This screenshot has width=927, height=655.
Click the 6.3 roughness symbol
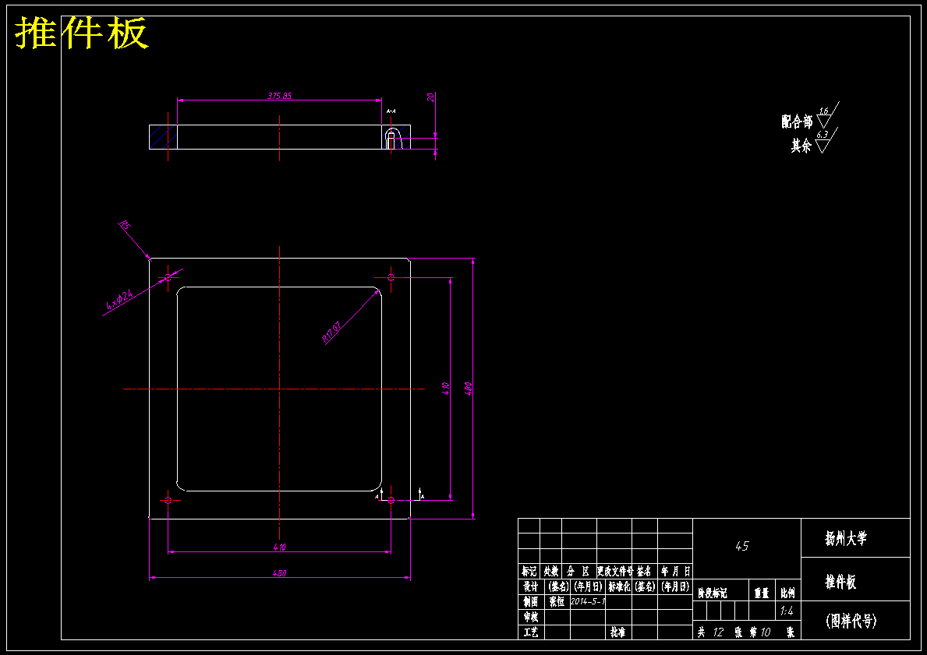coord(826,140)
